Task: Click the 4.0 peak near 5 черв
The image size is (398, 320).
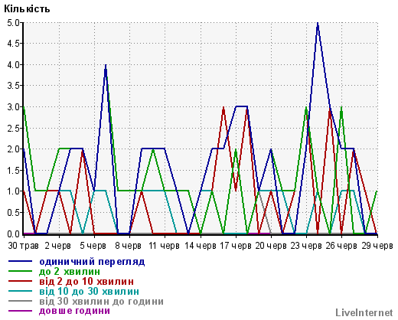Action: coord(106,66)
